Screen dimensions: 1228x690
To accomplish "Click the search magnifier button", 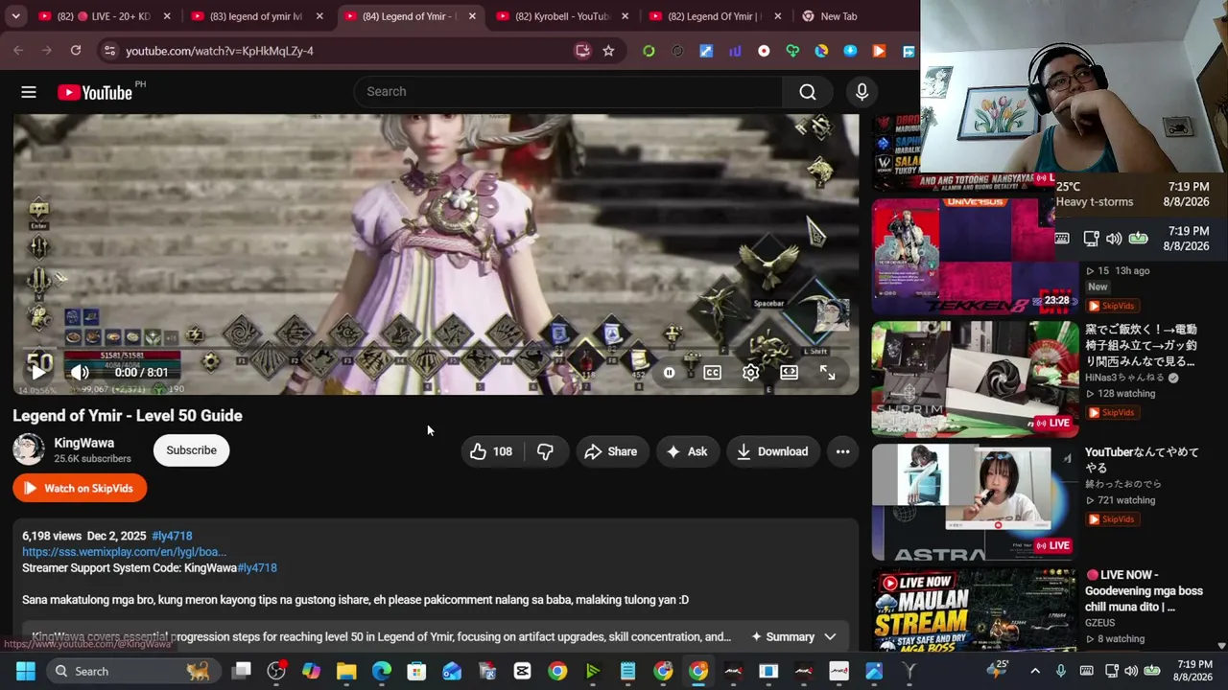I will (808, 92).
